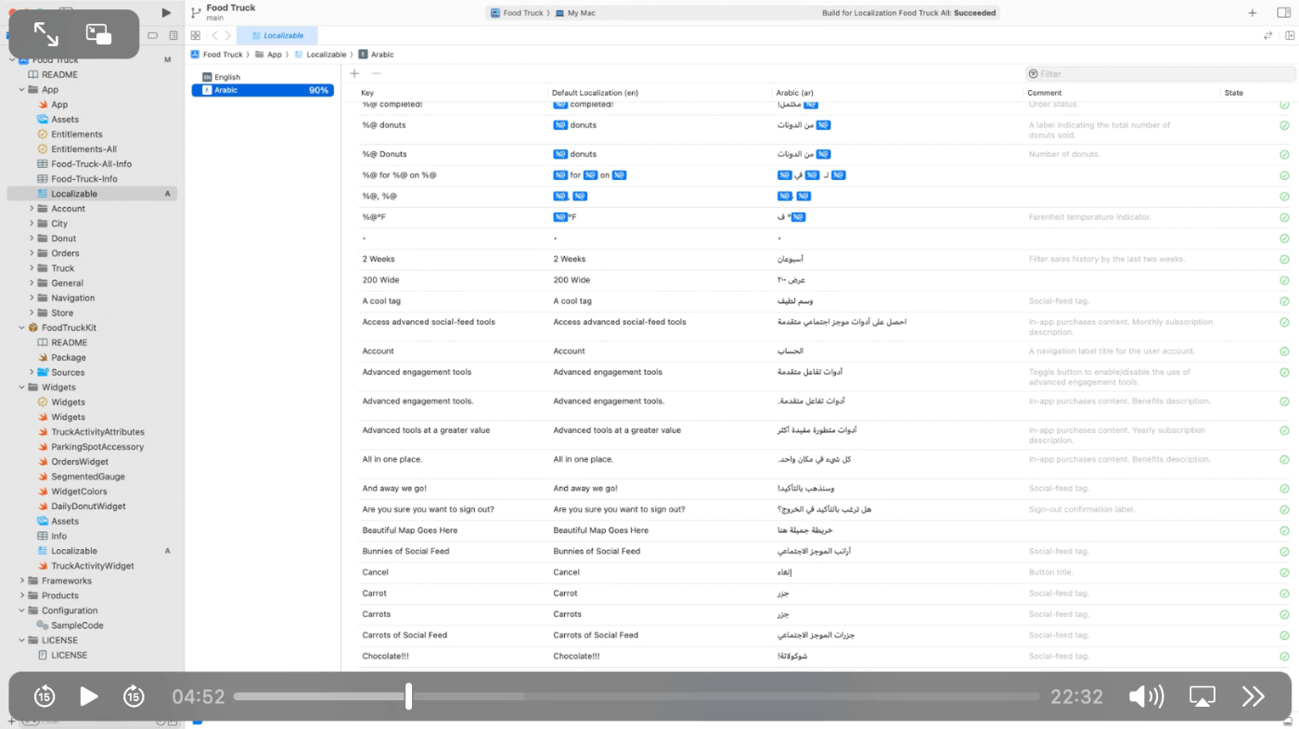Select English language row
1299x729 pixels.
click(263, 77)
